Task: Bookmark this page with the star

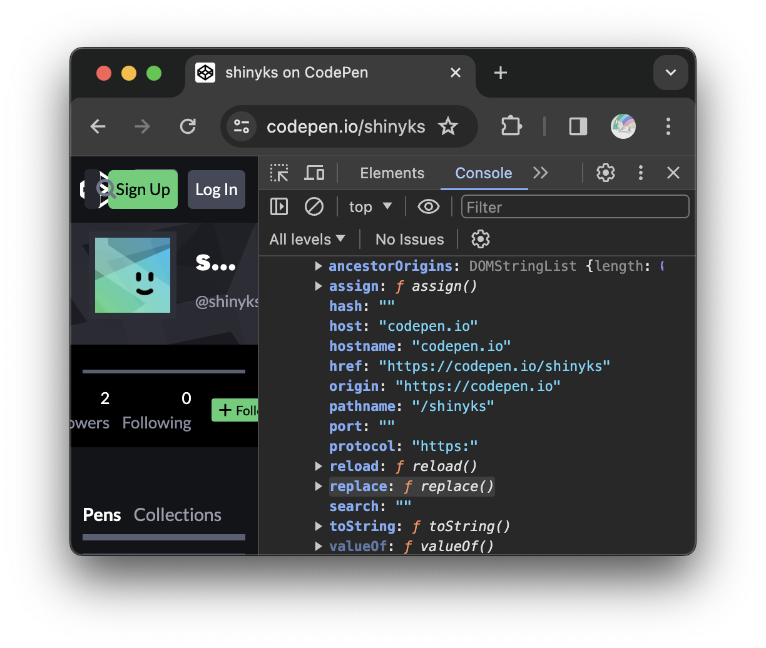Action: tap(448, 126)
